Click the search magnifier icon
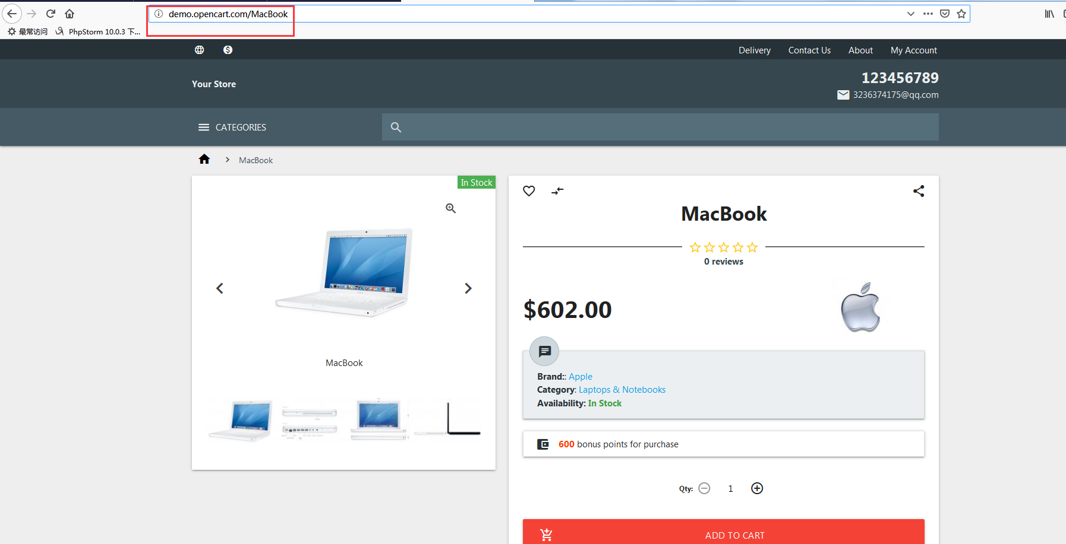The width and height of the screenshot is (1066, 544). click(x=396, y=127)
